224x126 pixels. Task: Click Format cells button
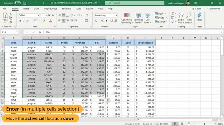click(x=161, y=22)
